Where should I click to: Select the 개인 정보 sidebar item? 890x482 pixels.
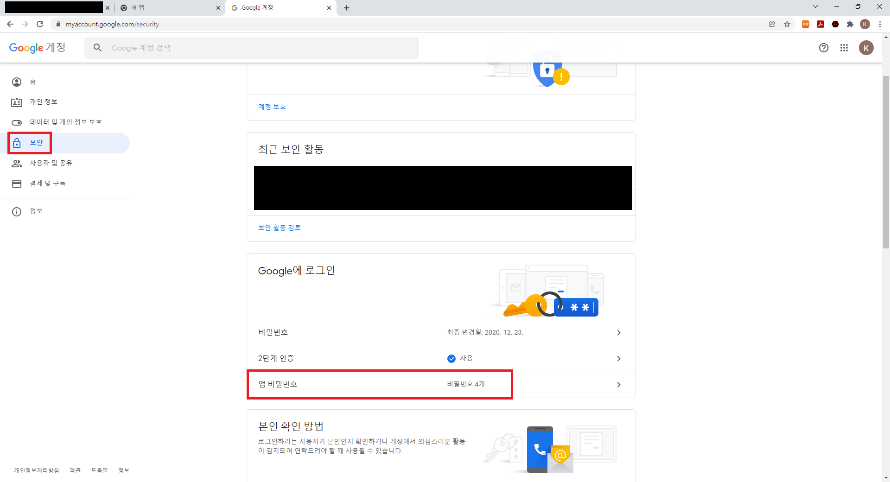pyautogui.click(x=43, y=101)
